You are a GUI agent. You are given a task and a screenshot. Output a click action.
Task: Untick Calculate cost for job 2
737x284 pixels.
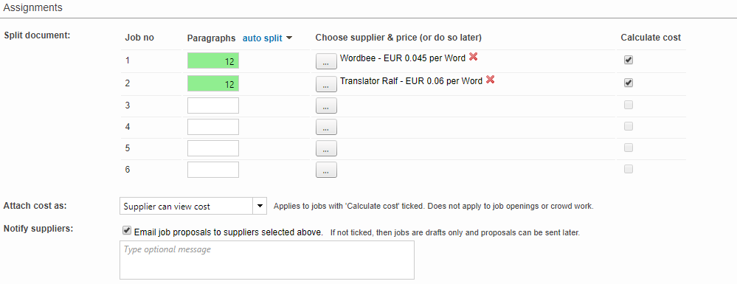point(629,83)
